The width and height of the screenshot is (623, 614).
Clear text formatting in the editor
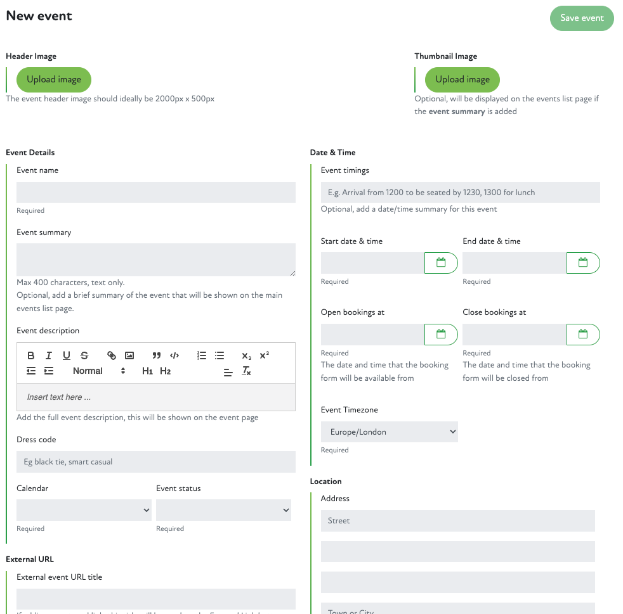(246, 371)
